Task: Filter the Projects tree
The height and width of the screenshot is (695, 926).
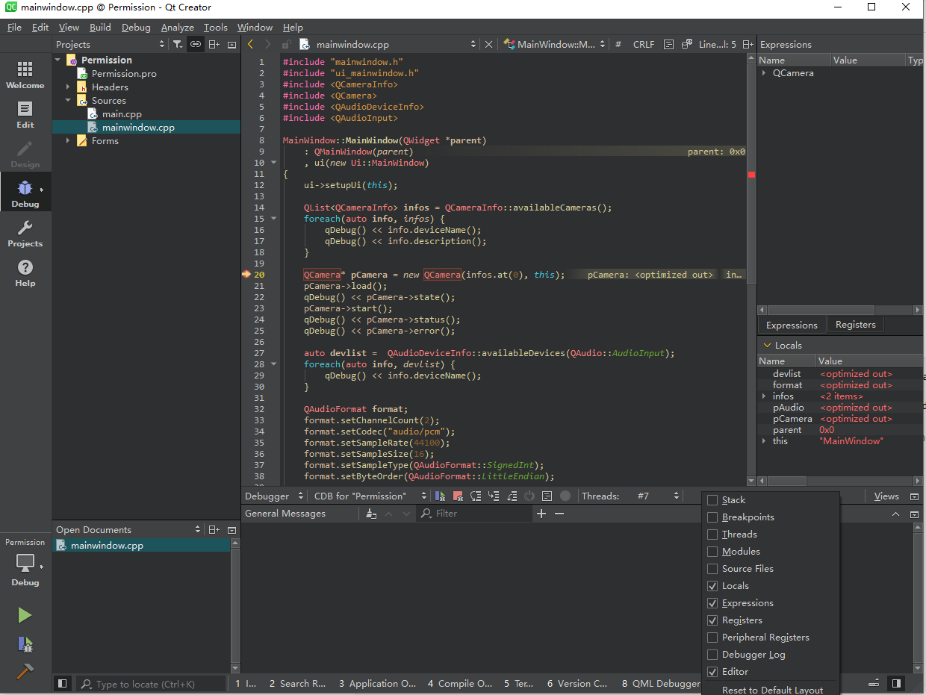Action: 178,44
